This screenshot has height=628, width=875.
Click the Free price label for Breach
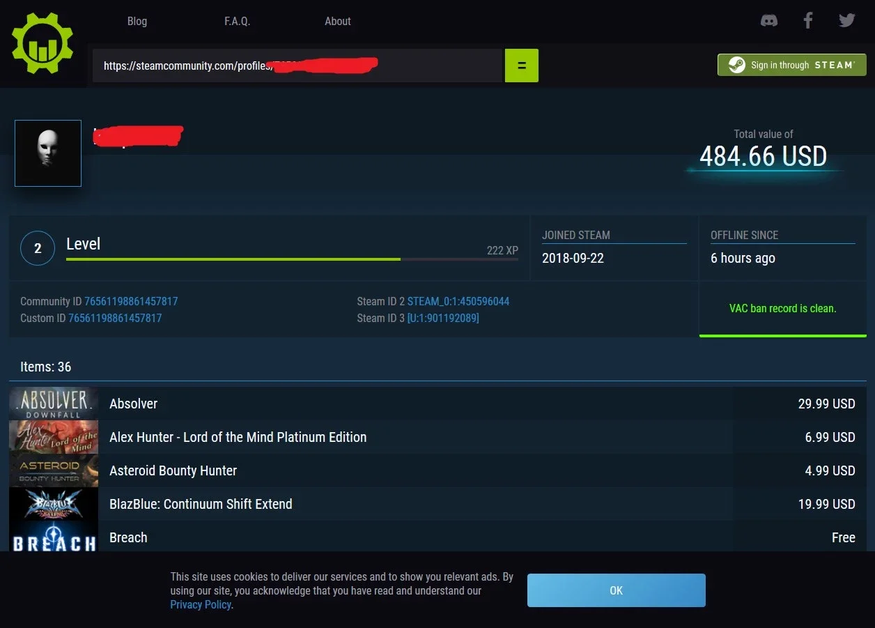pos(844,537)
